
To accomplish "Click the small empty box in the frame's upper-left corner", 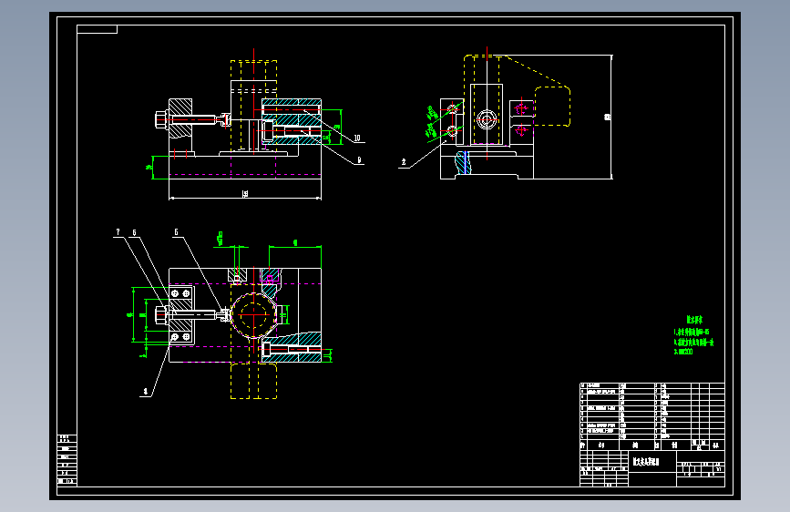I will tap(97, 29).
